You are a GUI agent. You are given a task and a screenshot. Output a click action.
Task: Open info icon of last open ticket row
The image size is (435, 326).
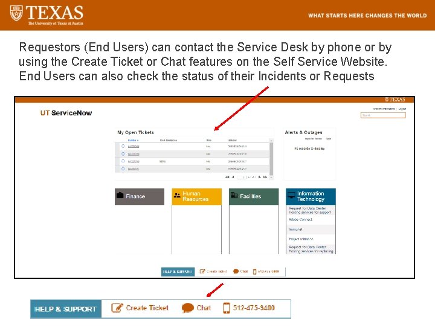(x=123, y=168)
